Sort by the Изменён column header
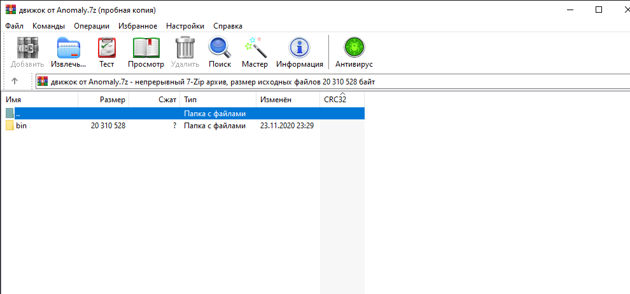 coord(288,100)
